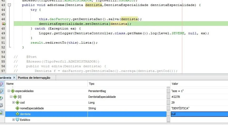Click the commented @Post annotation on line 54
The image size is (228, 125).
pyautogui.click(x=32, y=57)
